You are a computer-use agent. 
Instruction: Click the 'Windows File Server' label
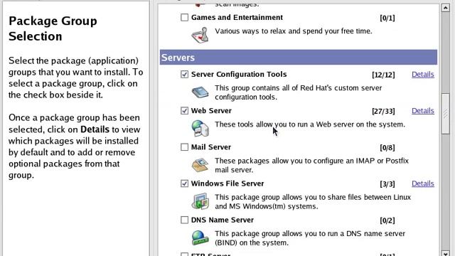(227, 183)
